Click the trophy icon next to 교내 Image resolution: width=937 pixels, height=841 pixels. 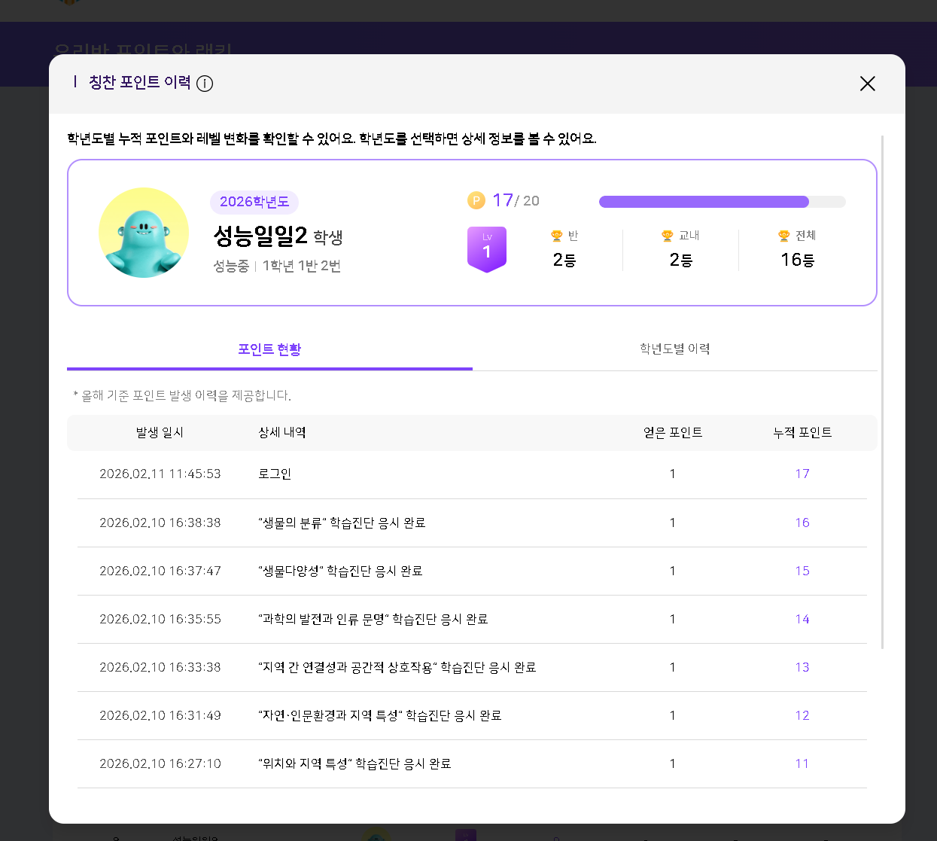tap(667, 236)
